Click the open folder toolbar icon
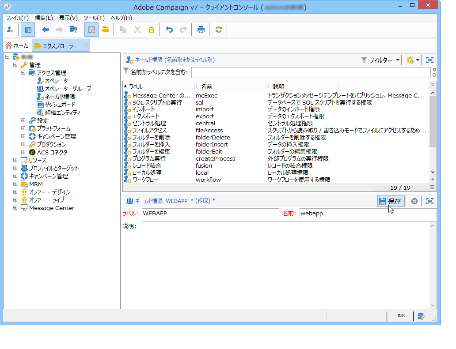This screenshot has width=456, height=349. point(106,30)
